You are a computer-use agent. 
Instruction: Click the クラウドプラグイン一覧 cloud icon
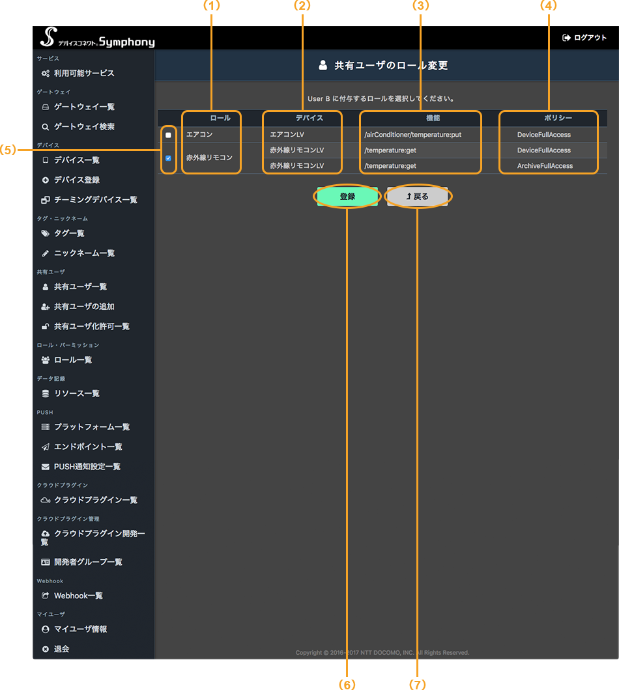pyautogui.click(x=46, y=501)
